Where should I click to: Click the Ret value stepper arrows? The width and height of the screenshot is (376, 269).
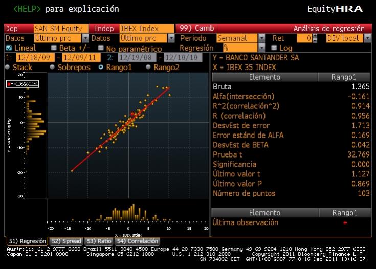315,38
